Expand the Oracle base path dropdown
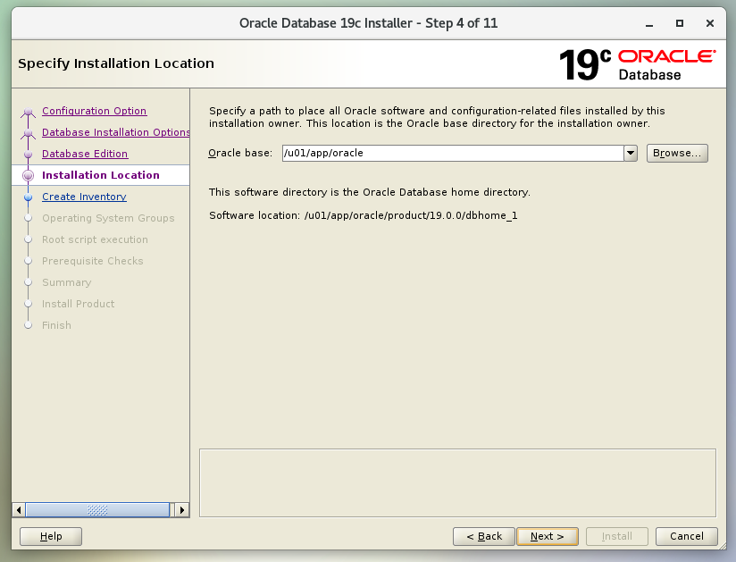The image size is (736, 562). (x=631, y=153)
